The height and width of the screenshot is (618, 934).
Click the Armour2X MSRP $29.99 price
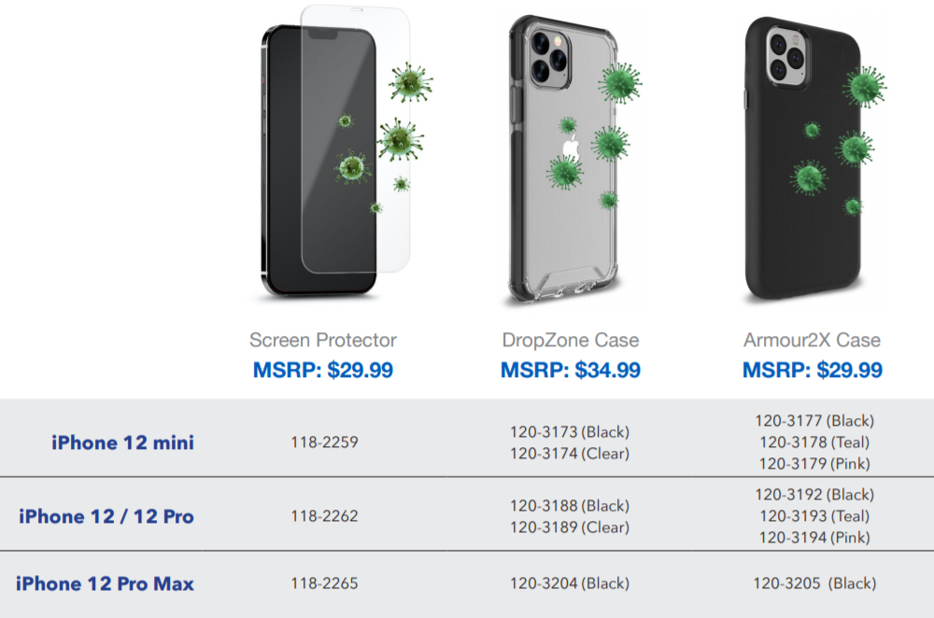pyautogui.click(x=812, y=371)
